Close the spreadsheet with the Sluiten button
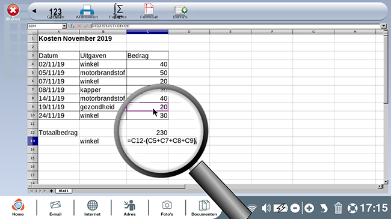391x219 pixels. pyautogui.click(x=13, y=12)
